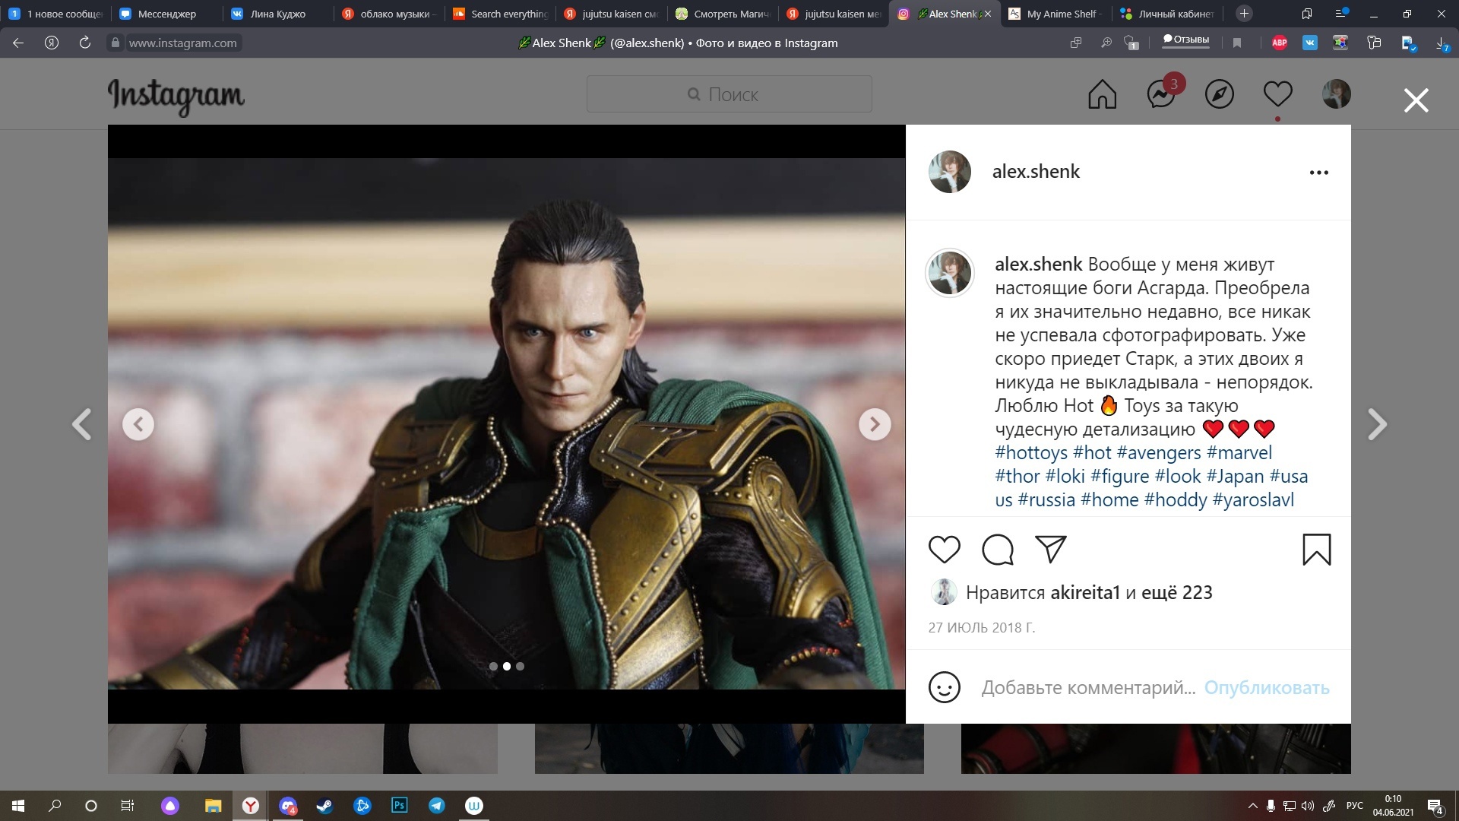This screenshot has width=1459, height=821.
Task: Open Photoshop from the taskbar
Action: [400, 806]
